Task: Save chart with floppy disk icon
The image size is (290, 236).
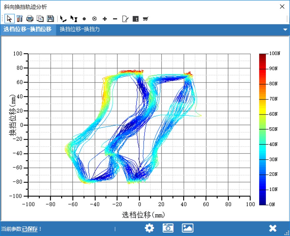Action: 50,19
